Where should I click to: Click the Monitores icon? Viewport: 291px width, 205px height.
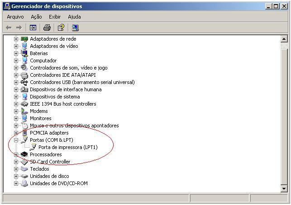click(x=24, y=118)
